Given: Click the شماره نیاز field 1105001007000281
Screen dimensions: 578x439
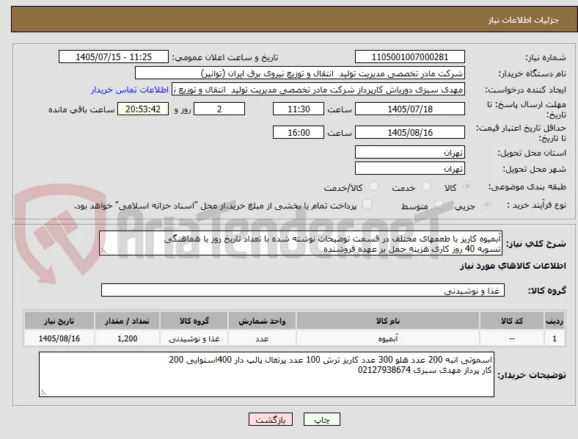Looking at the screenshot, I should pyautogui.click(x=409, y=57).
